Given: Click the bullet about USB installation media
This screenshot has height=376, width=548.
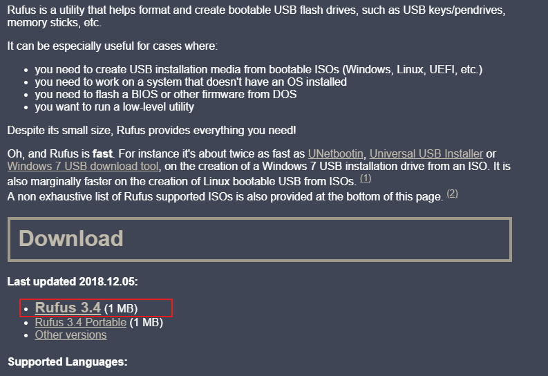Looking at the screenshot, I should tap(258, 70).
